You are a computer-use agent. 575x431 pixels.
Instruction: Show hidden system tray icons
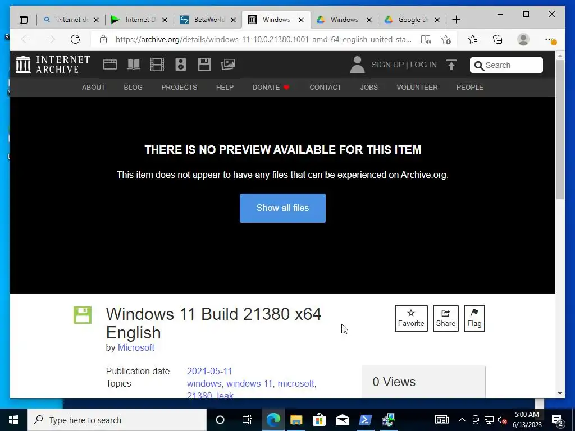[462, 420]
